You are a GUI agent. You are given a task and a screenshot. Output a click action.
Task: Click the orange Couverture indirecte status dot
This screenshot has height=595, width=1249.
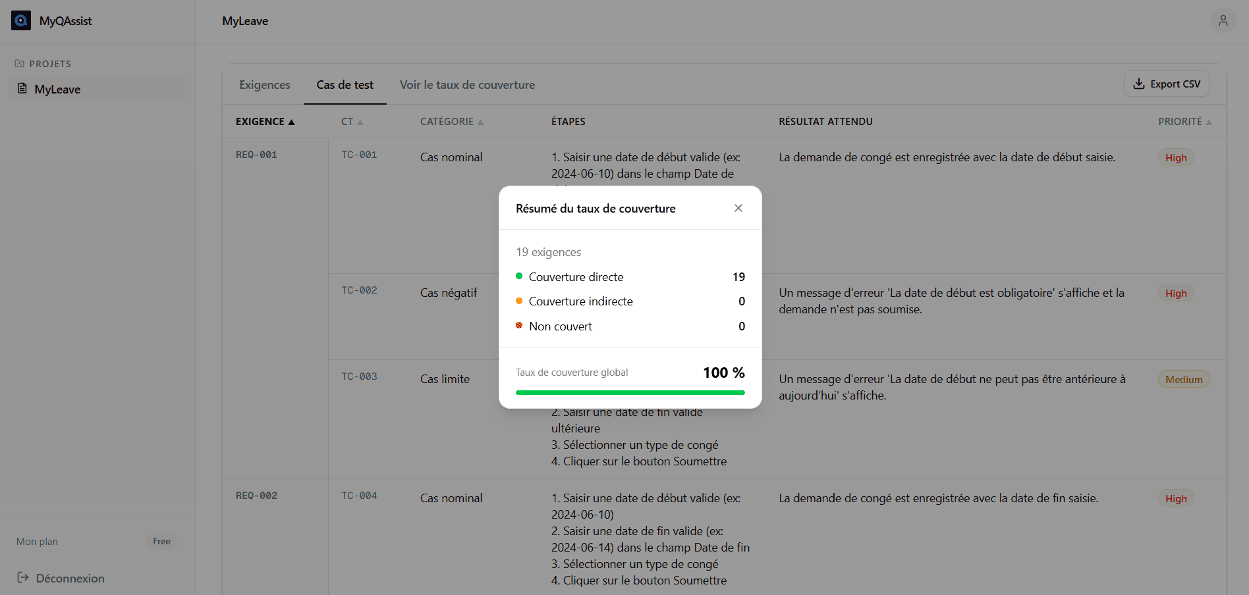[x=520, y=301]
